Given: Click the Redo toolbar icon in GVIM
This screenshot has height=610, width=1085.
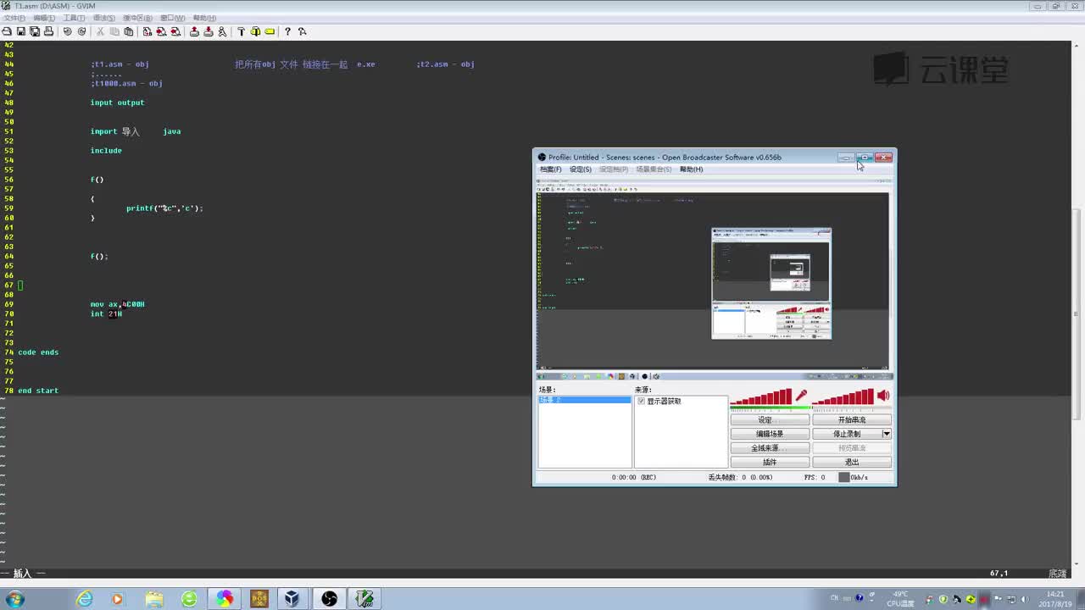Looking at the screenshot, I should coord(81,31).
